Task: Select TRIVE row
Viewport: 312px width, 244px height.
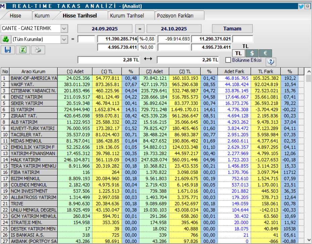Action: point(153,204)
